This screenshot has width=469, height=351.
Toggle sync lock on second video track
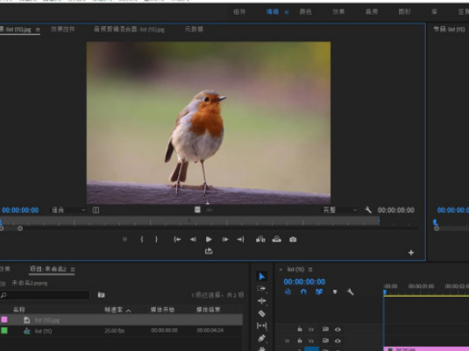[325, 340]
